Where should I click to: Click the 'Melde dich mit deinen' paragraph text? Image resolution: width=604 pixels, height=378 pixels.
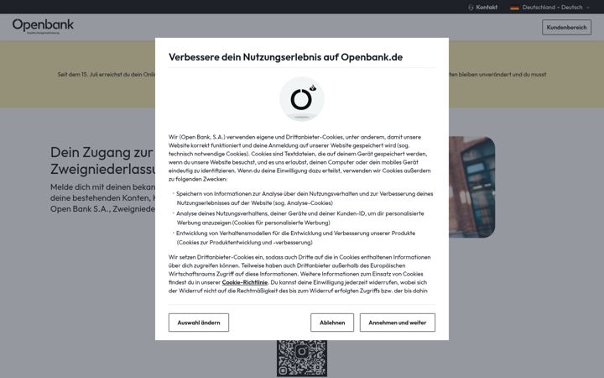102,198
